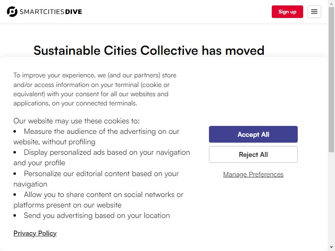Screen dimensions: 335x251
Task: Decline cookies using Reject All
Action: pos(253,154)
